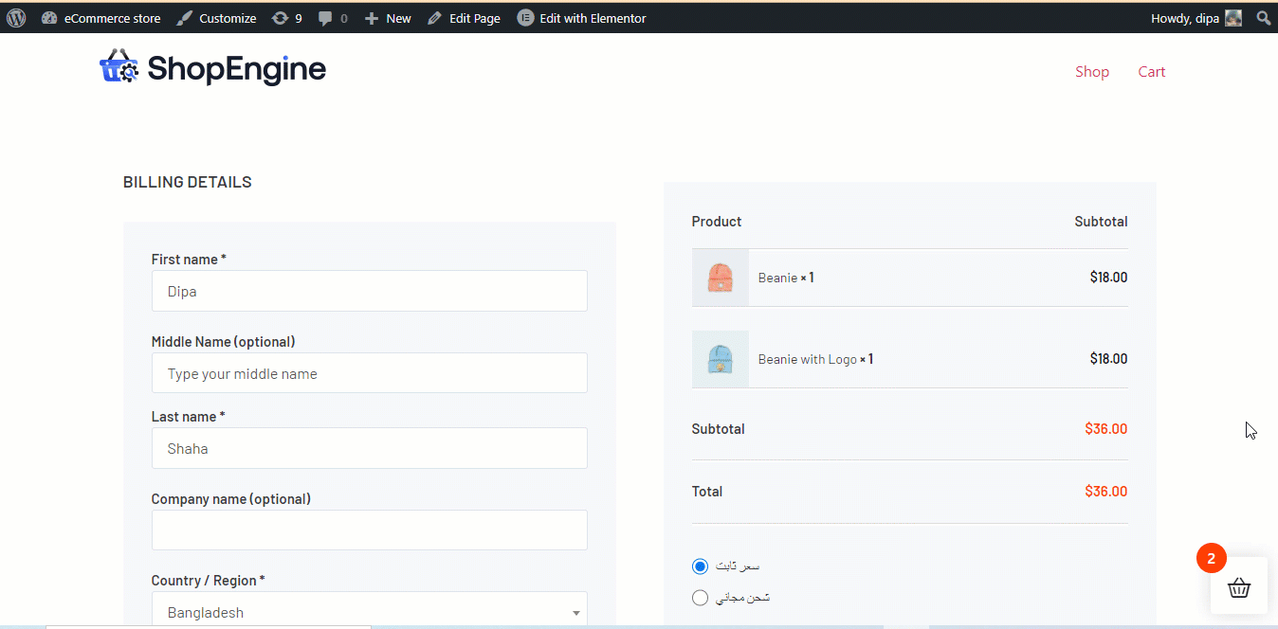Click the Subtotal $36.00 amount

pyautogui.click(x=1106, y=429)
